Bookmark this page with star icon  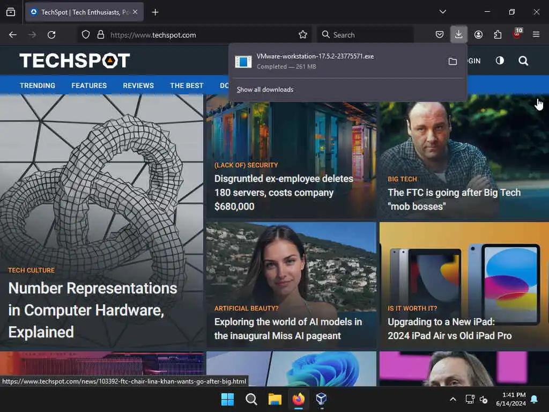(x=303, y=35)
